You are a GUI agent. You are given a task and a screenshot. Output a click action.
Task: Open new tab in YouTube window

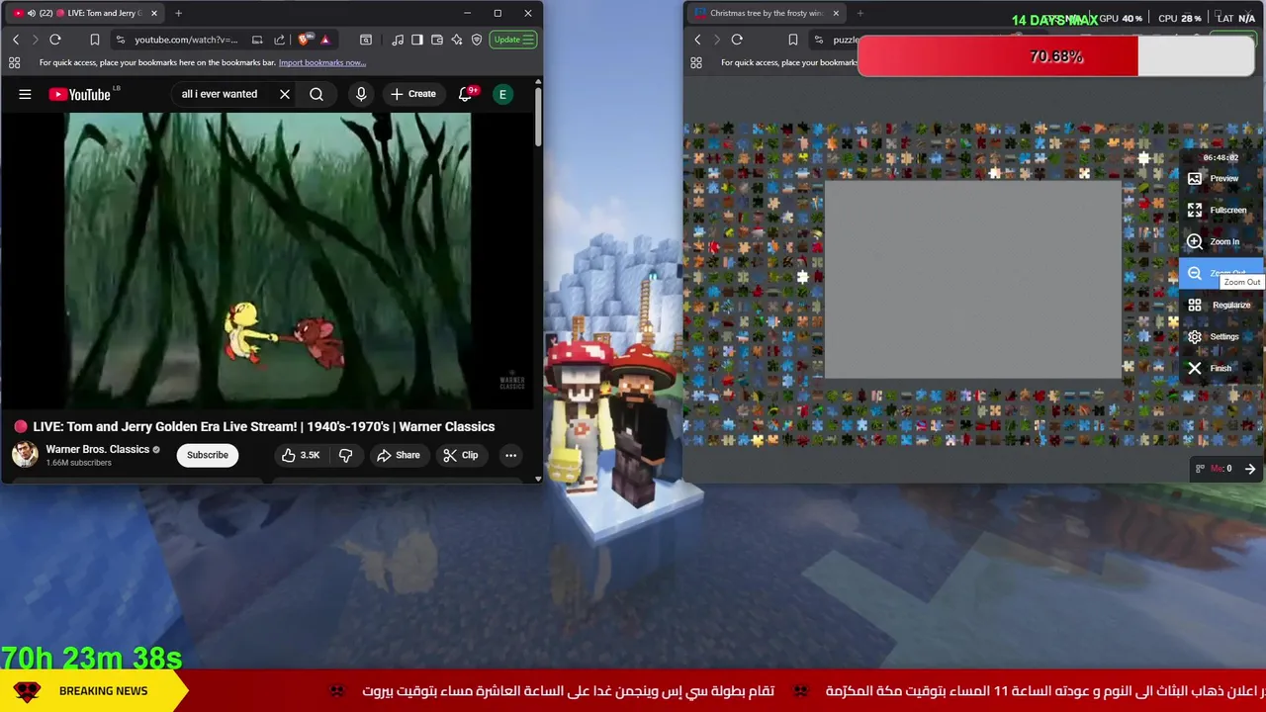(178, 13)
